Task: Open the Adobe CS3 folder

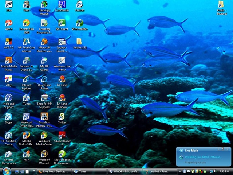Action: click(x=80, y=44)
